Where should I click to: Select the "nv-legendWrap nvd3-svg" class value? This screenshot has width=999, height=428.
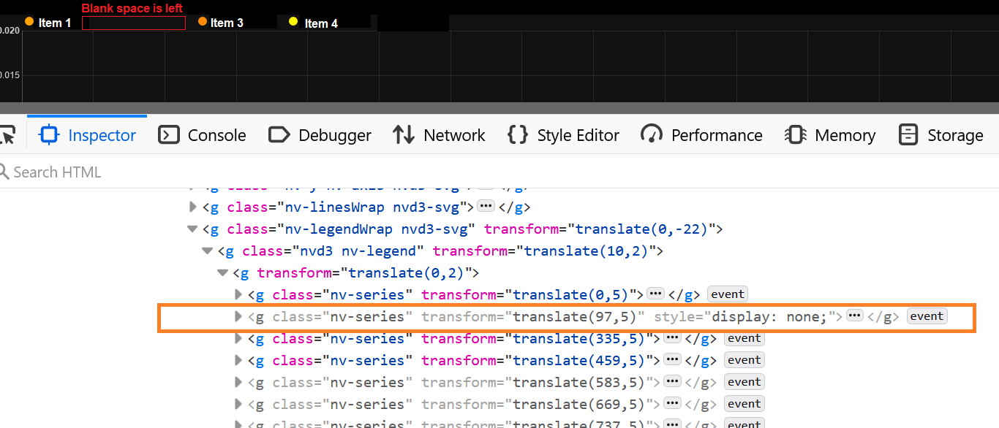(x=380, y=229)
